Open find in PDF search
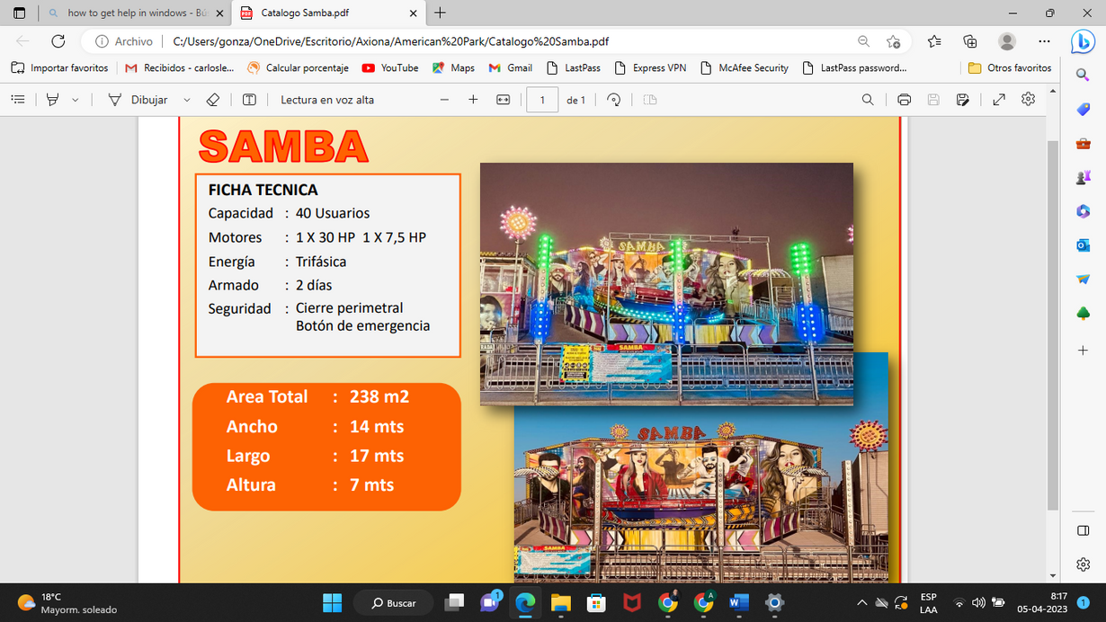The image size is (1106, 622). pos(868,100)
